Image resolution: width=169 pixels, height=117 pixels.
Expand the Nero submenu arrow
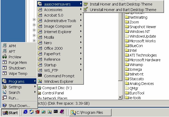(81, 42)
